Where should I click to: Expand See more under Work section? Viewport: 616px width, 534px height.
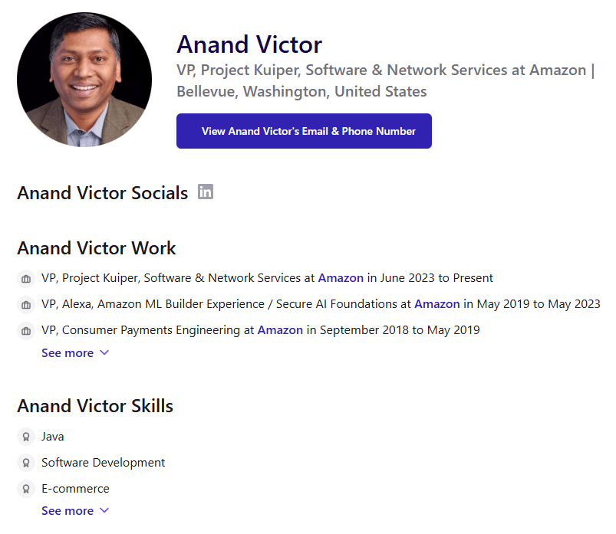[75, 352]
